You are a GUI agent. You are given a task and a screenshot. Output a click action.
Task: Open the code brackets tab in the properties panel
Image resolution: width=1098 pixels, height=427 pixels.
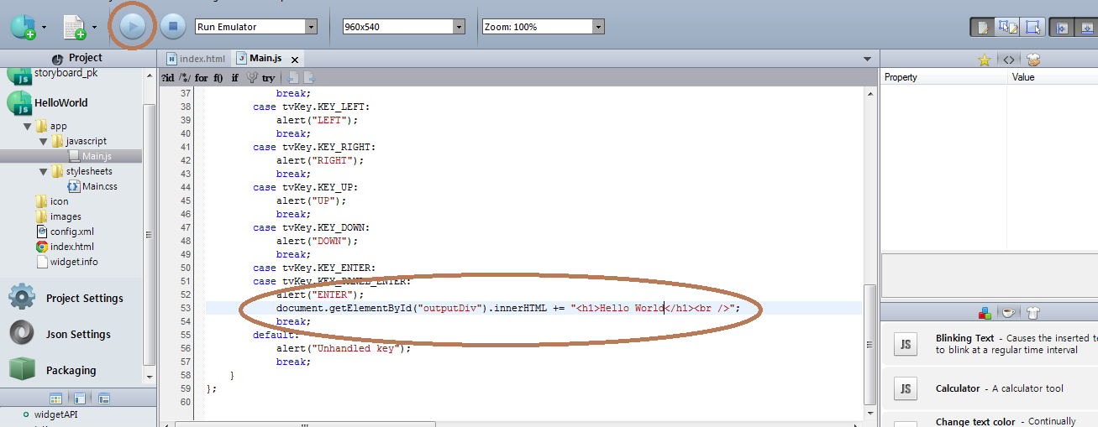click(1008, 60)
